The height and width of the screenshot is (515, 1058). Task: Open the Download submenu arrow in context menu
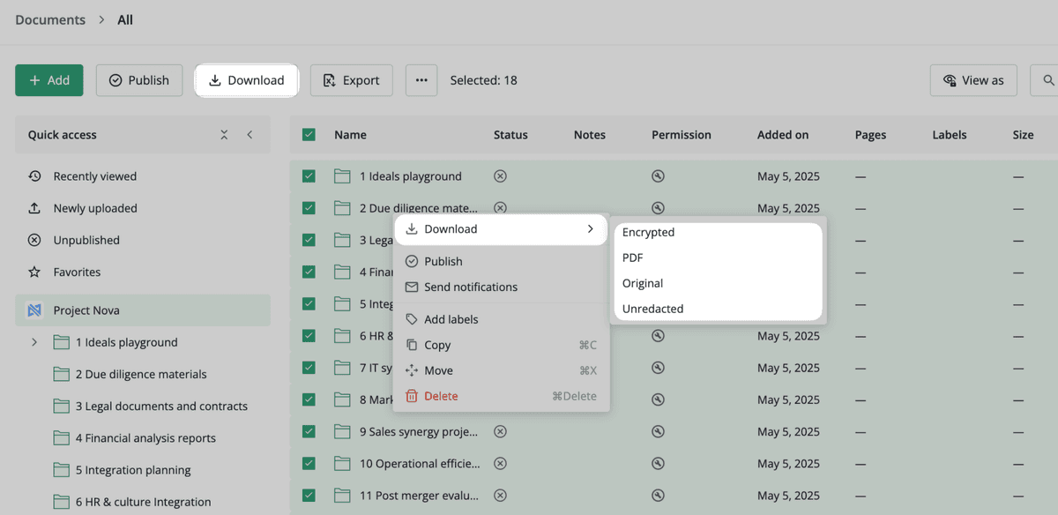coord(592,228)
